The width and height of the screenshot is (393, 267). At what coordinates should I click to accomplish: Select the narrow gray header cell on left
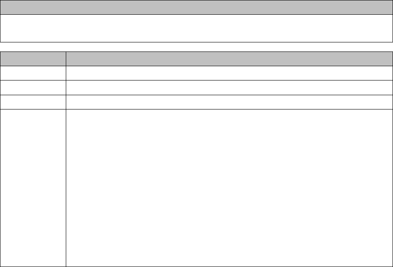tap(33, 59)
